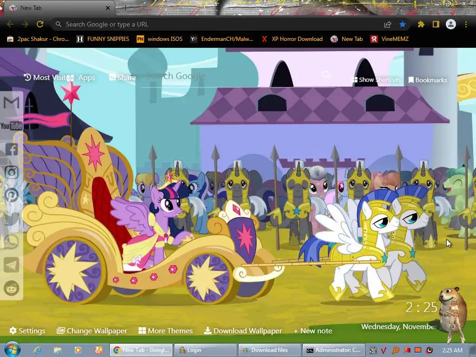Click the blue bookmark star icon

click(x=403, y=24)
